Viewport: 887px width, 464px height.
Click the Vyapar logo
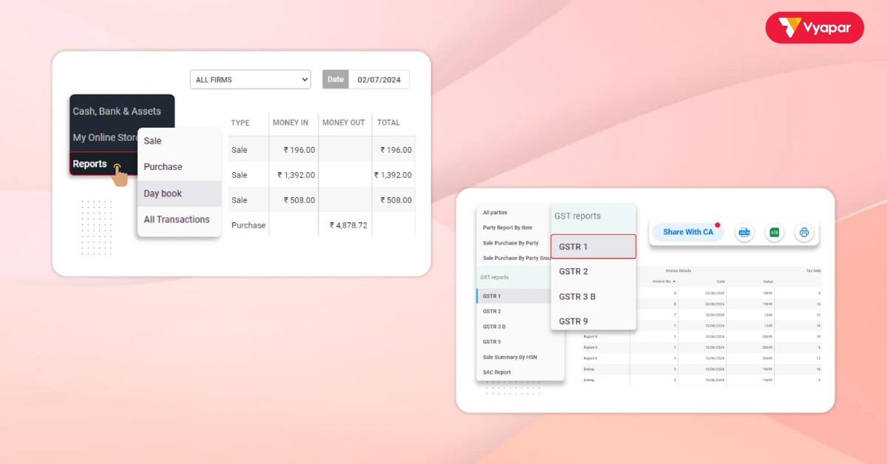pyautogui.click(x=815, y=27)
